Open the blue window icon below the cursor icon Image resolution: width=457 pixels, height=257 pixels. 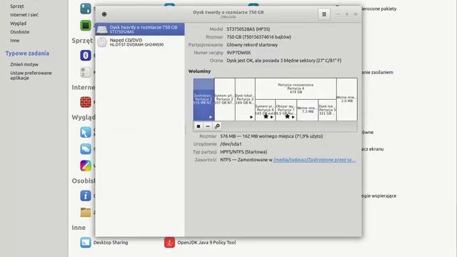(86, 149)
